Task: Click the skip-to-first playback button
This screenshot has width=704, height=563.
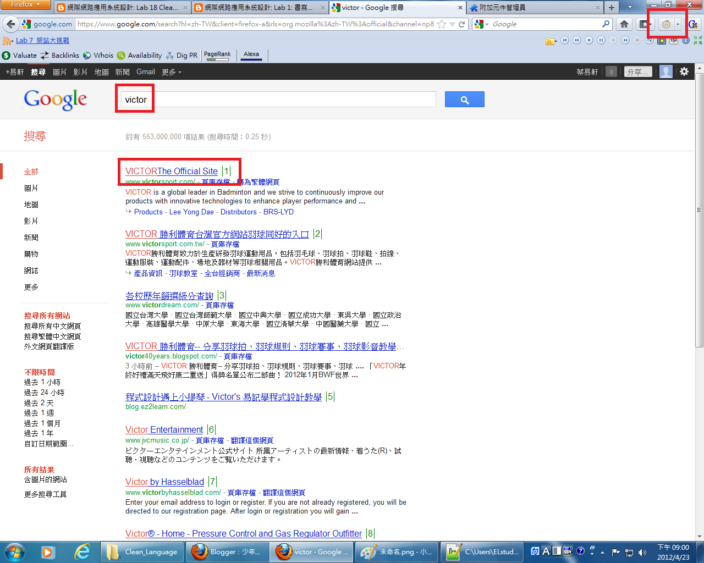Action: [x=565, y=40]
